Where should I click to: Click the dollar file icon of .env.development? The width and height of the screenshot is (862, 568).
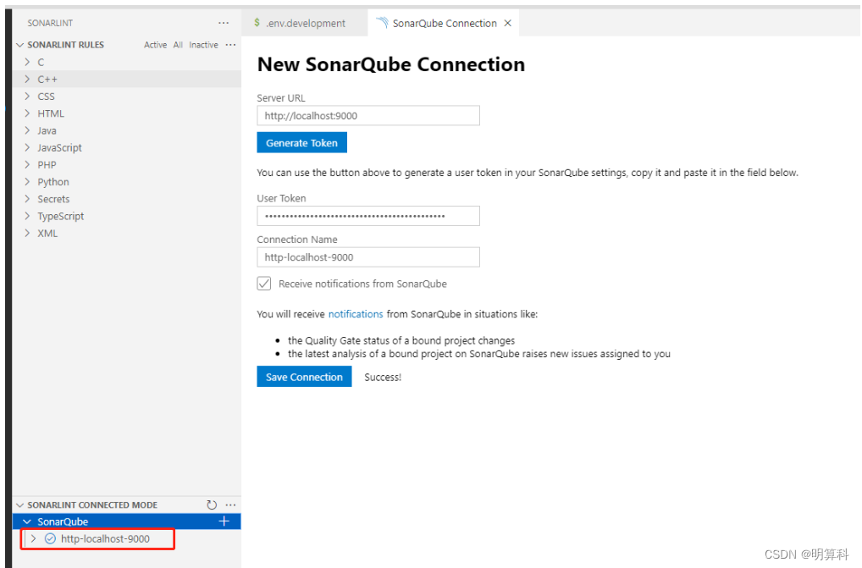[x=257, y=23]
